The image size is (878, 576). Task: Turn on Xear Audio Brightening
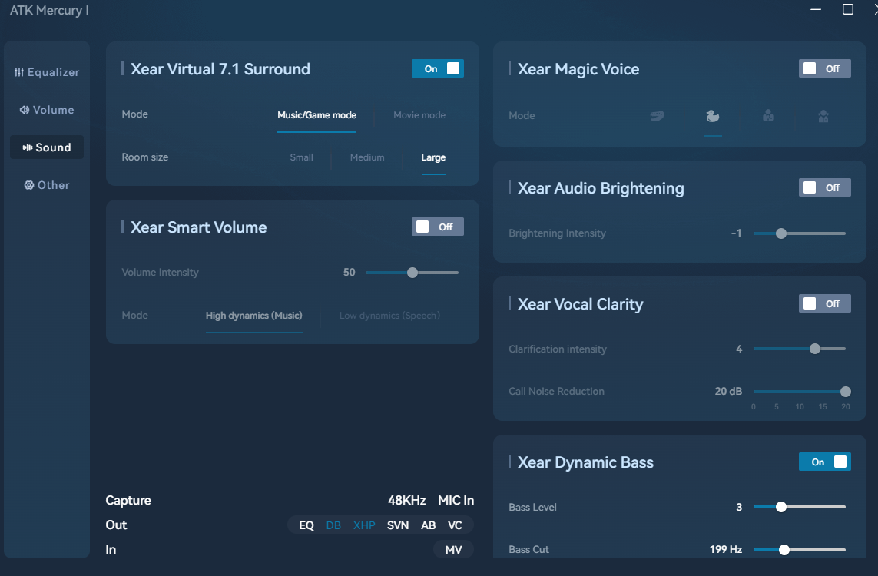click(x=824, y=187)
